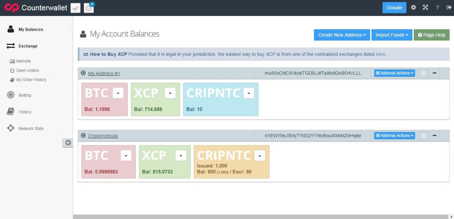The width and height of the screenshot is (454, 219).
Task: Collapse the Criptonoticias panel with the minus button
Action: pyautogui.click(x=434, y=135)
